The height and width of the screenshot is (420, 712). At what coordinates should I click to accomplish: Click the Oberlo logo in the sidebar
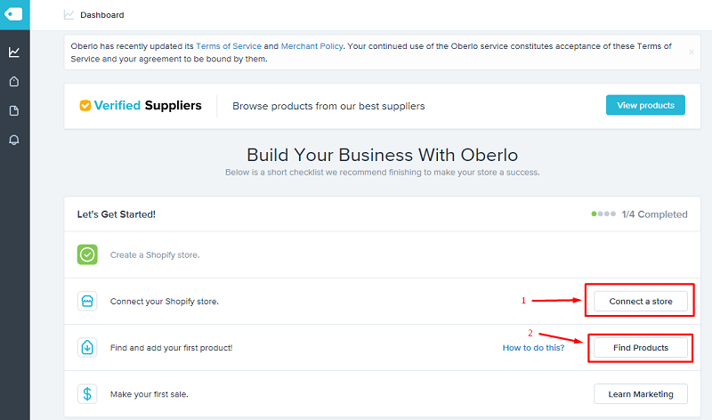(14, 14)
